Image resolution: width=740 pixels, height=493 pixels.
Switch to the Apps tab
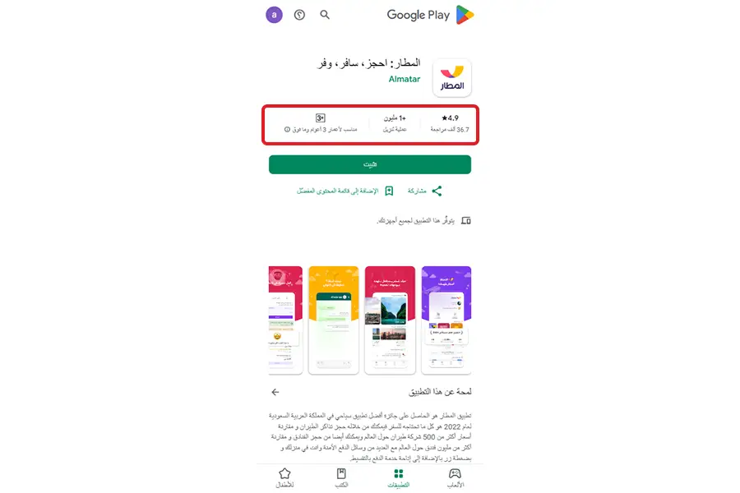[x=398, y=478]
